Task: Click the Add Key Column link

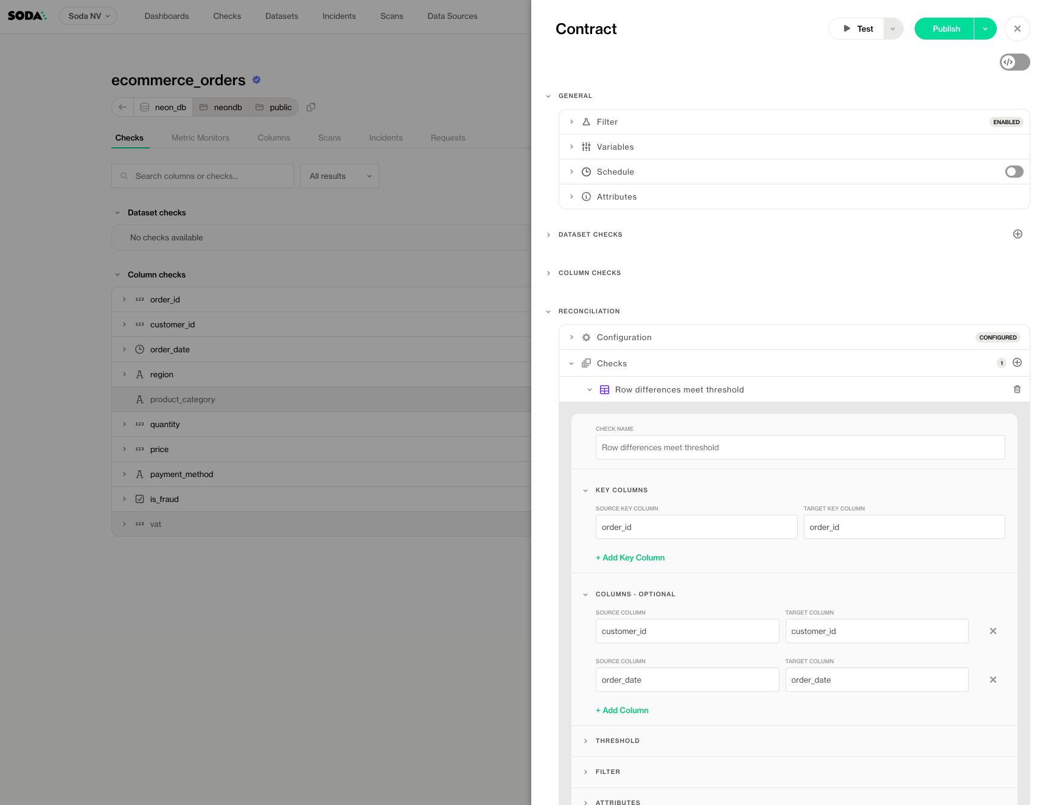Action: pos(630,557)
